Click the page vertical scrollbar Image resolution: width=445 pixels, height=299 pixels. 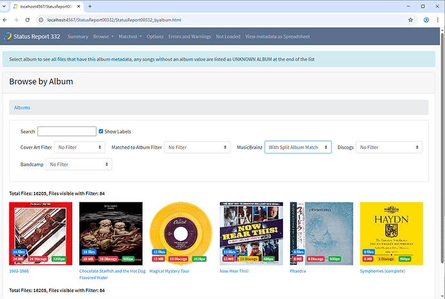click(x=442, y=148)
